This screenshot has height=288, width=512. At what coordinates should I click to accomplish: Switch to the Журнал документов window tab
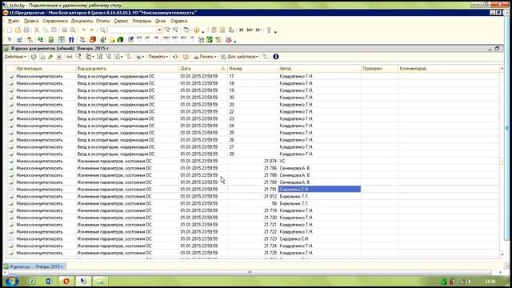coord(35,266)
